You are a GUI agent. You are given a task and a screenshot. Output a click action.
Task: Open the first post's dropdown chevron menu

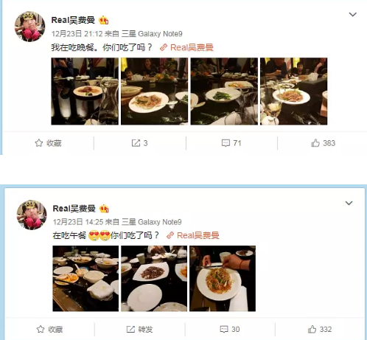tap(353, 15)
